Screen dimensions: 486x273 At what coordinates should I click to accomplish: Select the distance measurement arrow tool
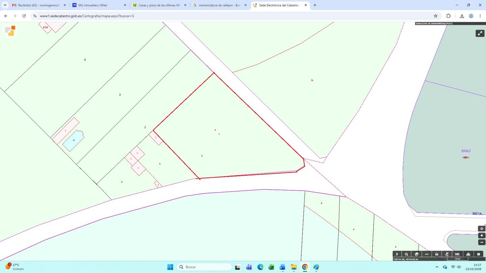(x=427, y=254)
